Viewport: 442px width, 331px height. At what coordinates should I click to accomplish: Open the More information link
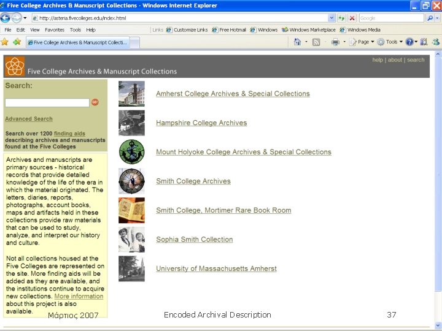pyautogui.click(x=79, y=297)
